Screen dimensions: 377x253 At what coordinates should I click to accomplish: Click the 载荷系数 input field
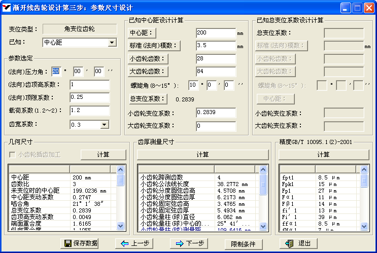(x=89, y=110)
